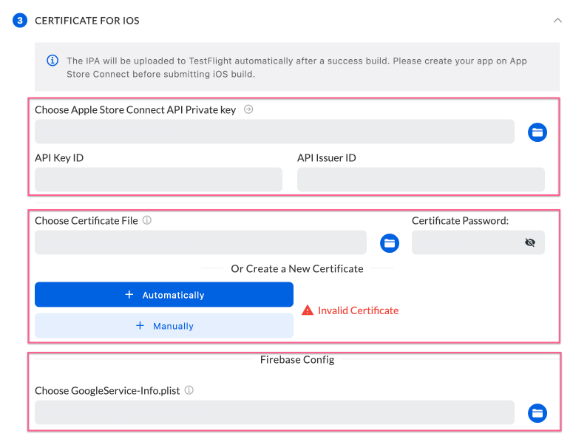Image resolution: width=573 pixels, height=442 pixels.
Task: Click the info icon beside GoogleService-Info.plist
Action: coord(189,390)
